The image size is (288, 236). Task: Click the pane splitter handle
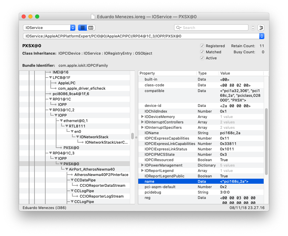136,138
